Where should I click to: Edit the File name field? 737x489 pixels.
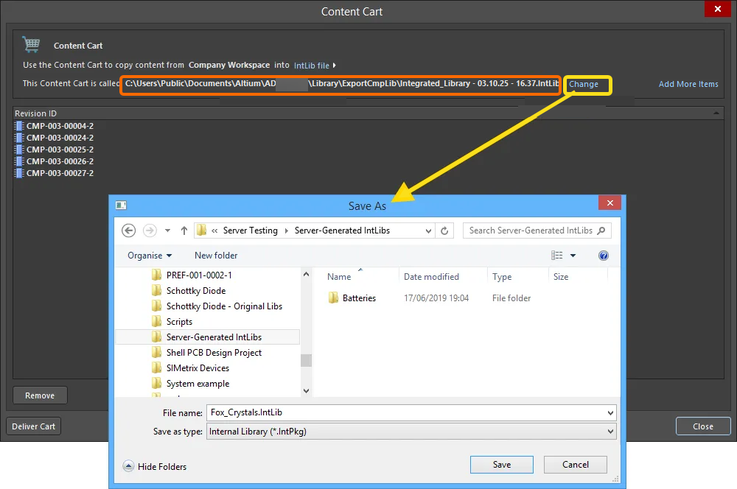tap(405, 412)
